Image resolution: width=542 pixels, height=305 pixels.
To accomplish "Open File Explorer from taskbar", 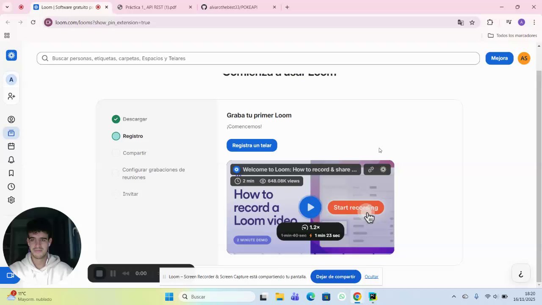I will click(279, 297).
